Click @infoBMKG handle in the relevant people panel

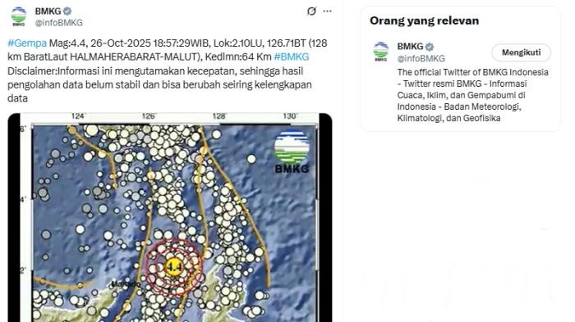(421, 58)
